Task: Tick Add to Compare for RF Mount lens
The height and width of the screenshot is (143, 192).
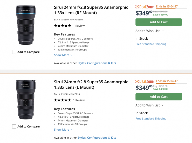Action: point(14,52)
